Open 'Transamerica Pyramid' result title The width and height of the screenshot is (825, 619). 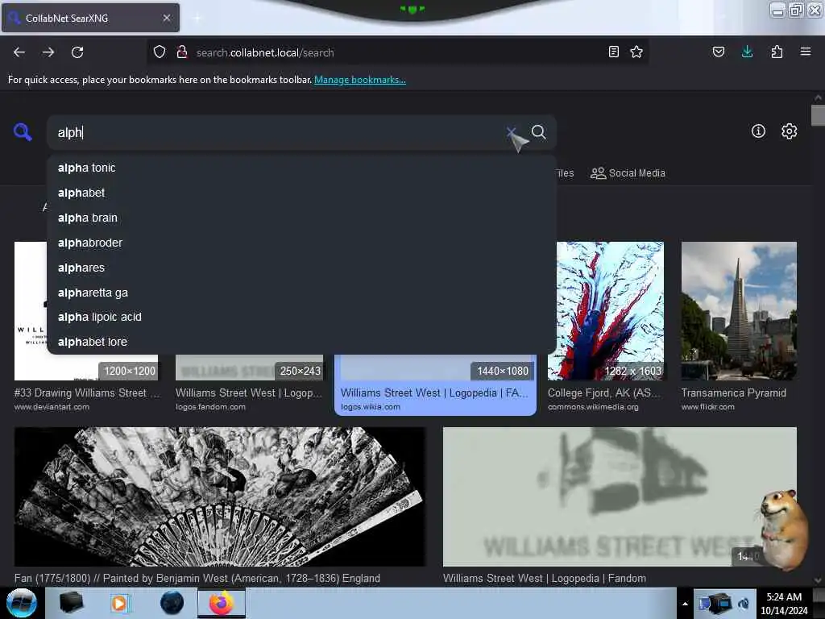(x=733, y=393)
